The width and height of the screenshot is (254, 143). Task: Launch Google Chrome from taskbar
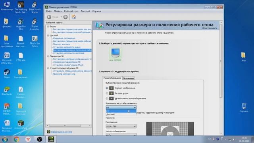(16, 139)
